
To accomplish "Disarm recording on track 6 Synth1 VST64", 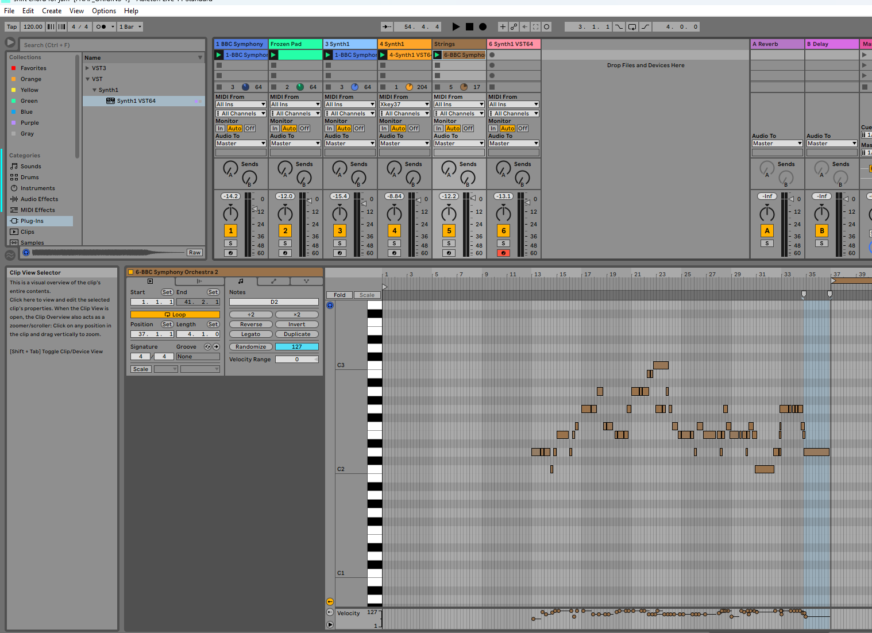I will pos(503,253).
